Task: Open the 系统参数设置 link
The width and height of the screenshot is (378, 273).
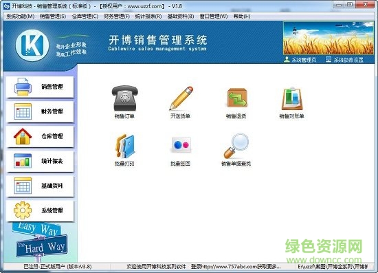Action: [x=348, y=60]
